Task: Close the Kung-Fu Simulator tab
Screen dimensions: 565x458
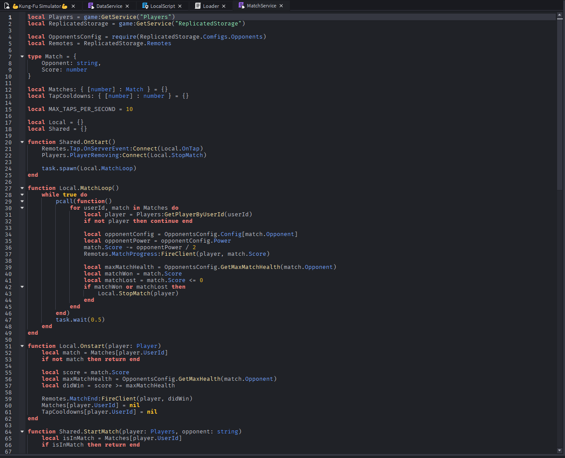Action: point(73,6)
